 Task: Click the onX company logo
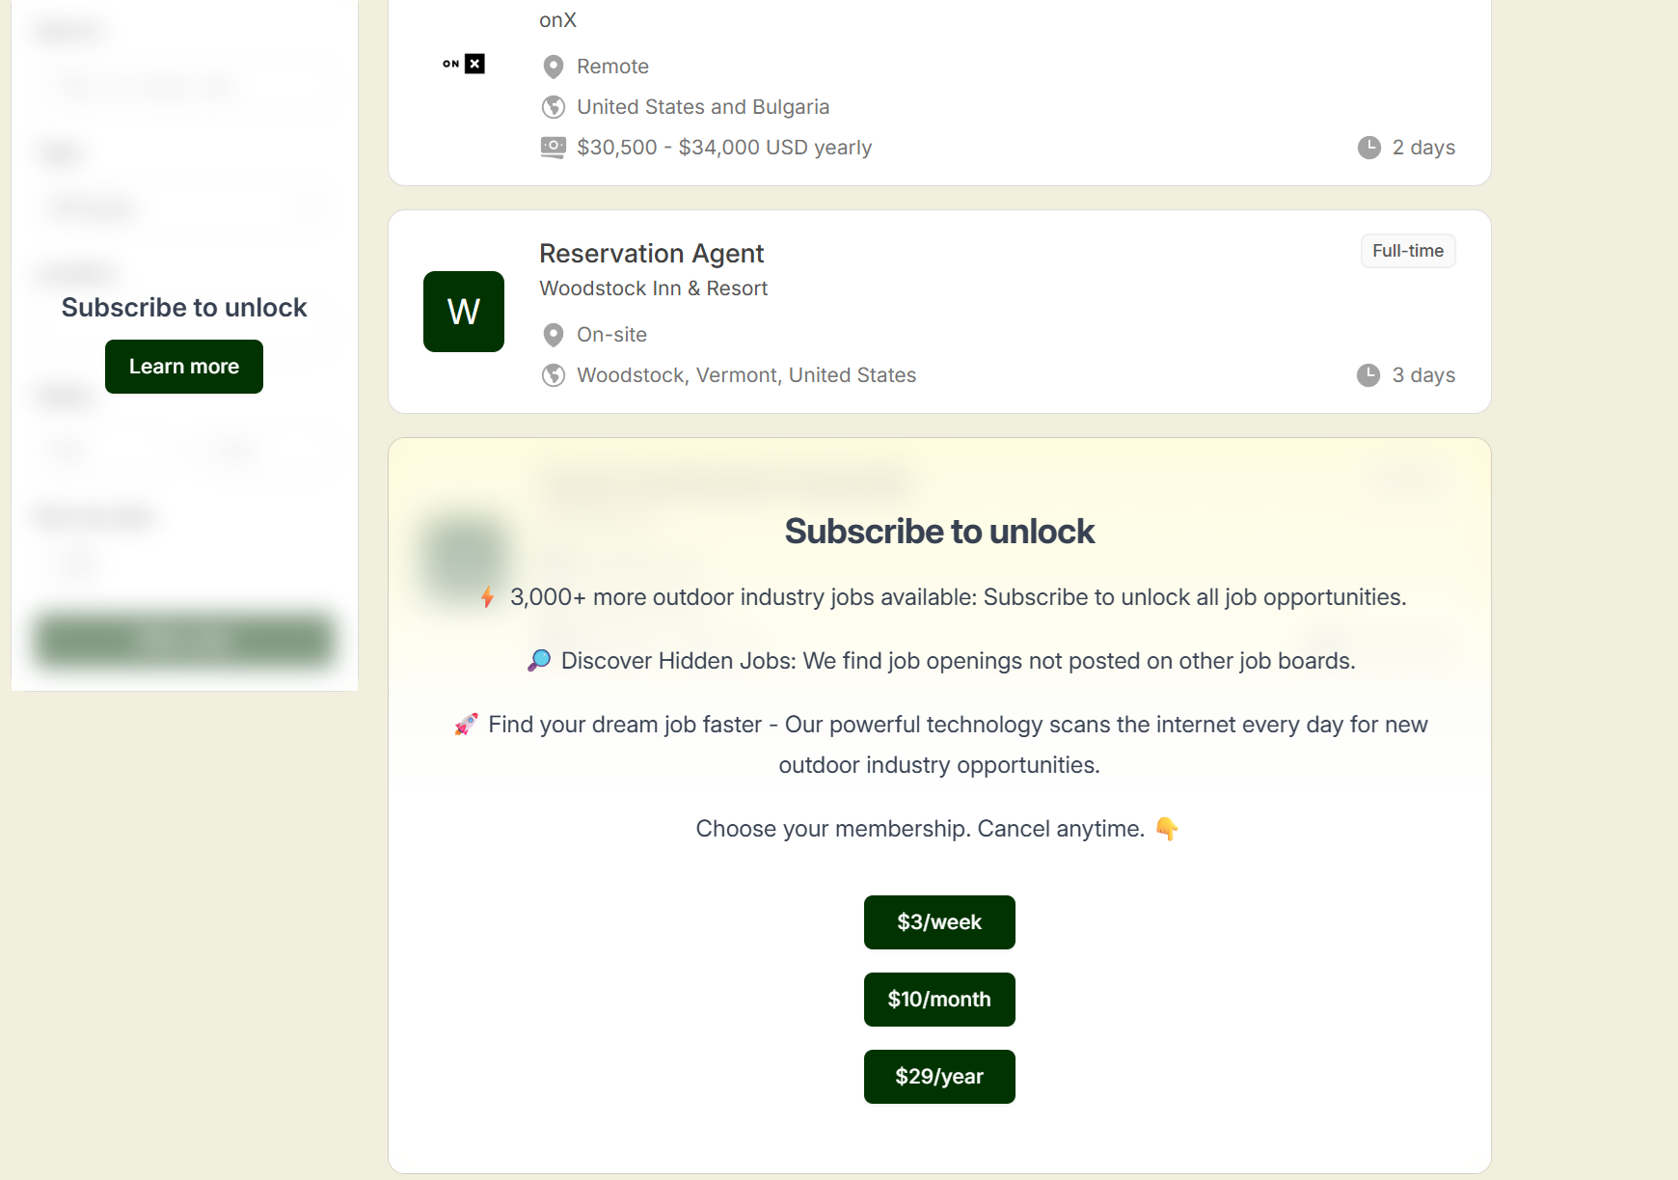pos(463,64)
